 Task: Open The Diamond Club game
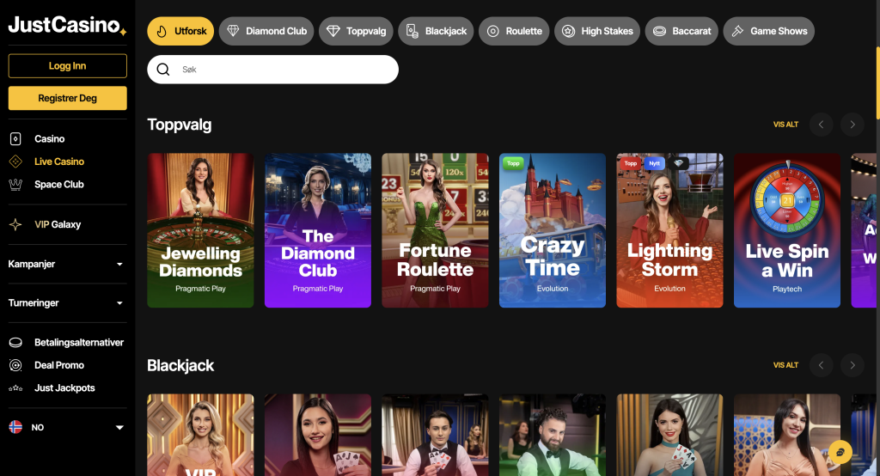pos(318,230)
